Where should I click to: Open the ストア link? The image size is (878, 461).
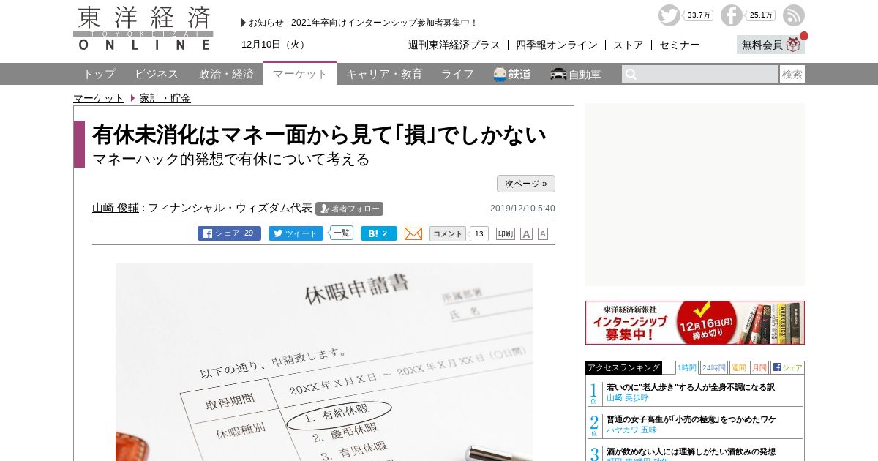coord(629,45)
